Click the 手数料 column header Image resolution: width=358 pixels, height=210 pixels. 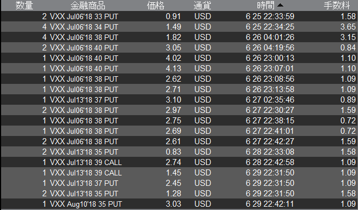337,5
